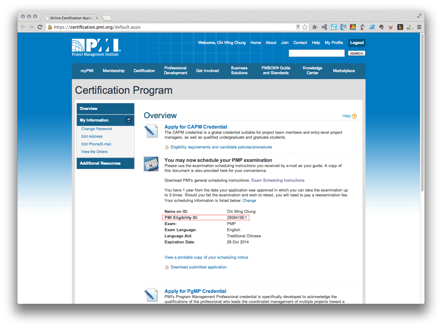Click the Evernote elephant extension icon

pos(381,27)
